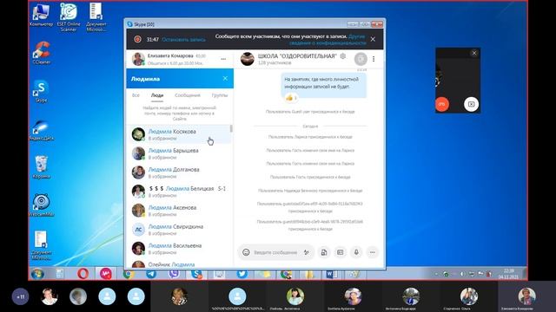This screenshot has height=312, width=556.
Task: Open Telegram from the taskbar
Action: coord(151,274)
